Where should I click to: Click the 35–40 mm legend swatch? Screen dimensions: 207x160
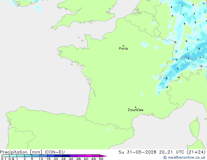coord(81,156)
